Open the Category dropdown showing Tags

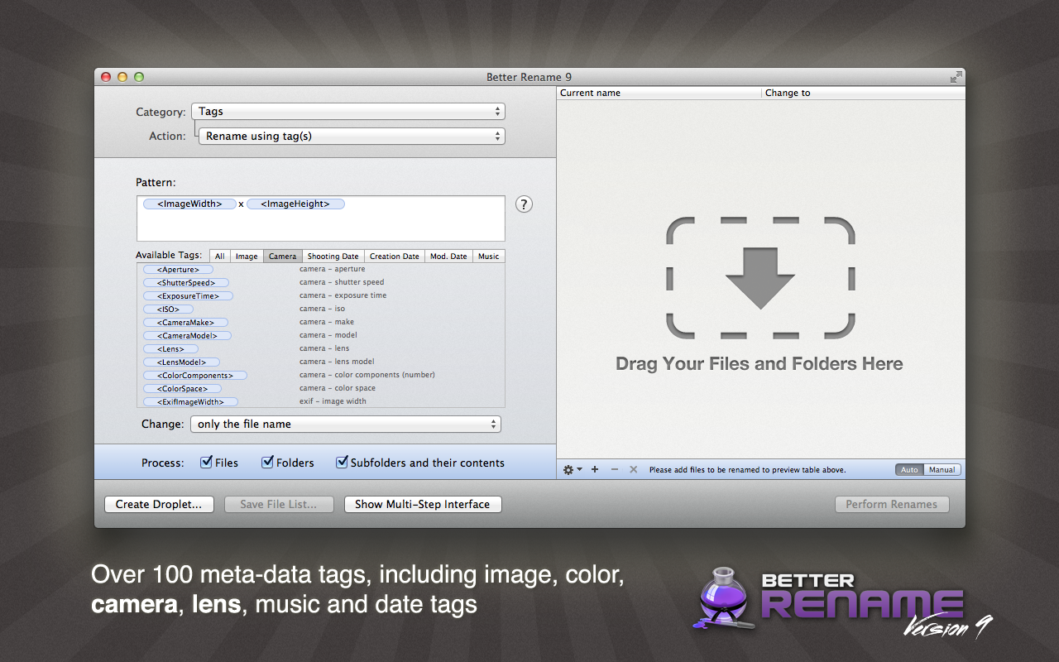347,112
